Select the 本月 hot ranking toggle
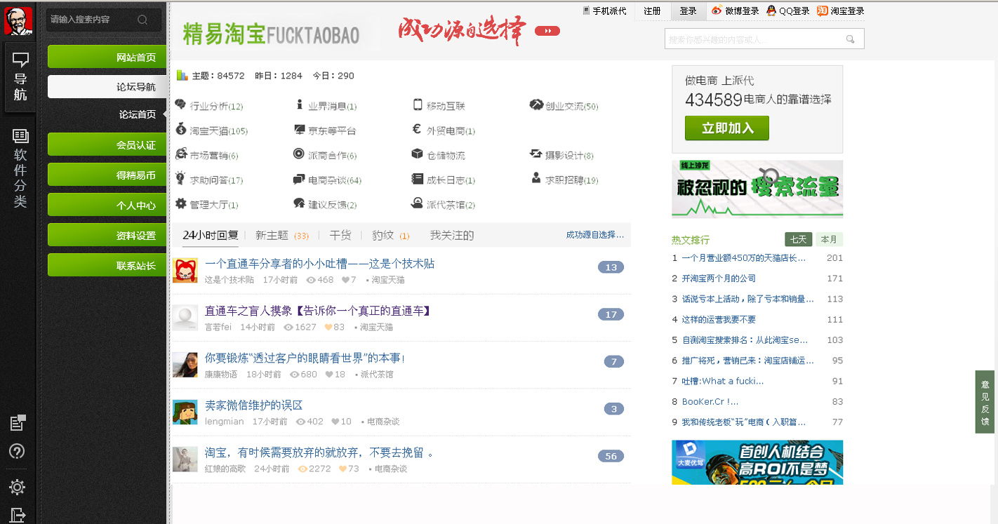The width and height of the screenshot is (998, 524). click(829, 239)
